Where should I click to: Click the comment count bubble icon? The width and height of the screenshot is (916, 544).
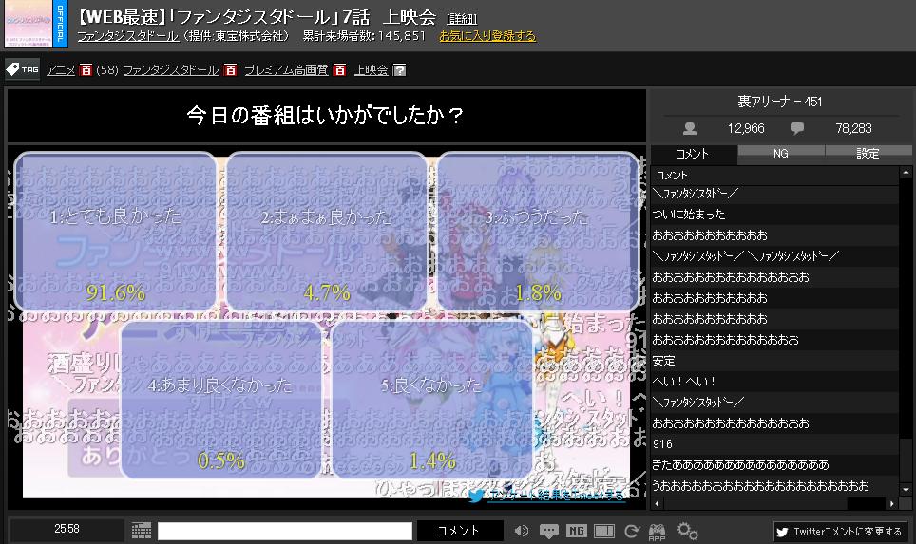797,128
